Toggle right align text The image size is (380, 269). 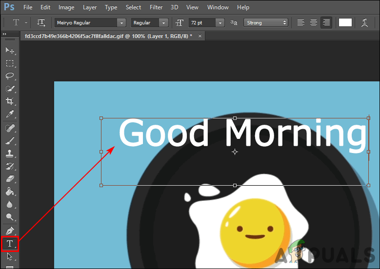(326, 22)
